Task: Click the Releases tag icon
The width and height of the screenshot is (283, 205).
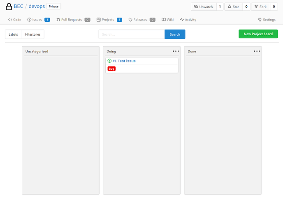Action: click(130, 20)
